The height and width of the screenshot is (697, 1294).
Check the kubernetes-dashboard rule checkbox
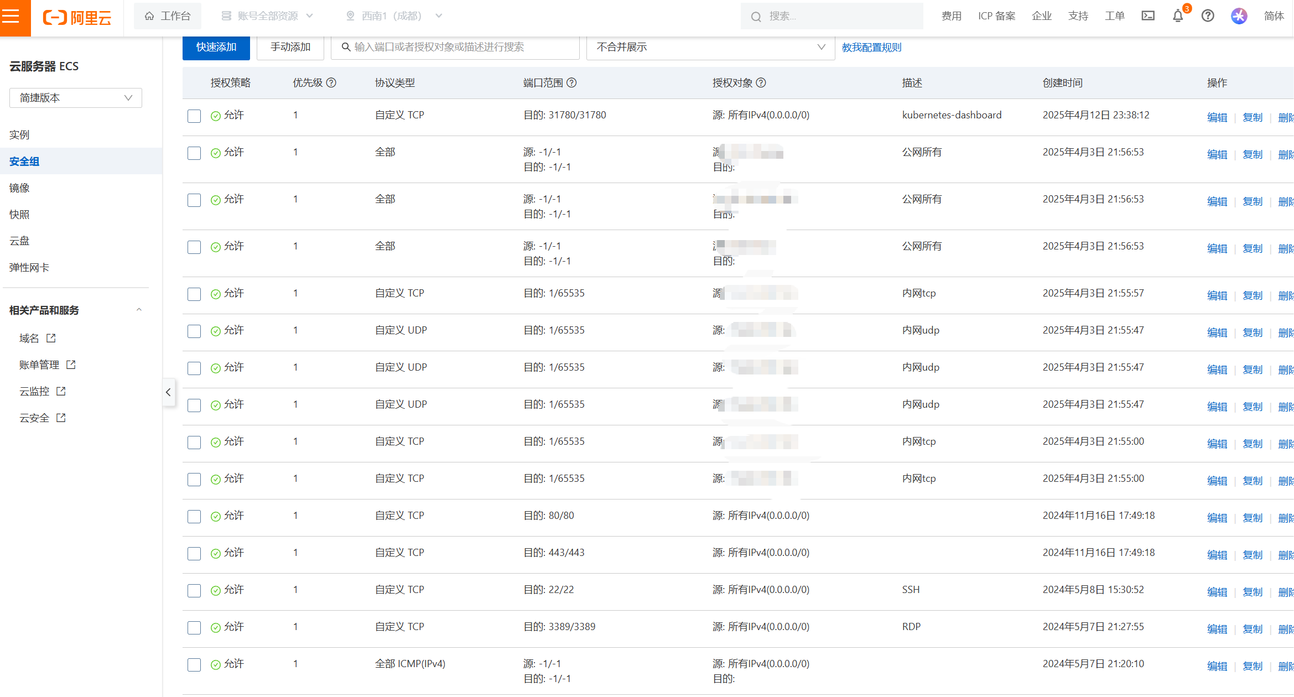[x=194, y=116]
